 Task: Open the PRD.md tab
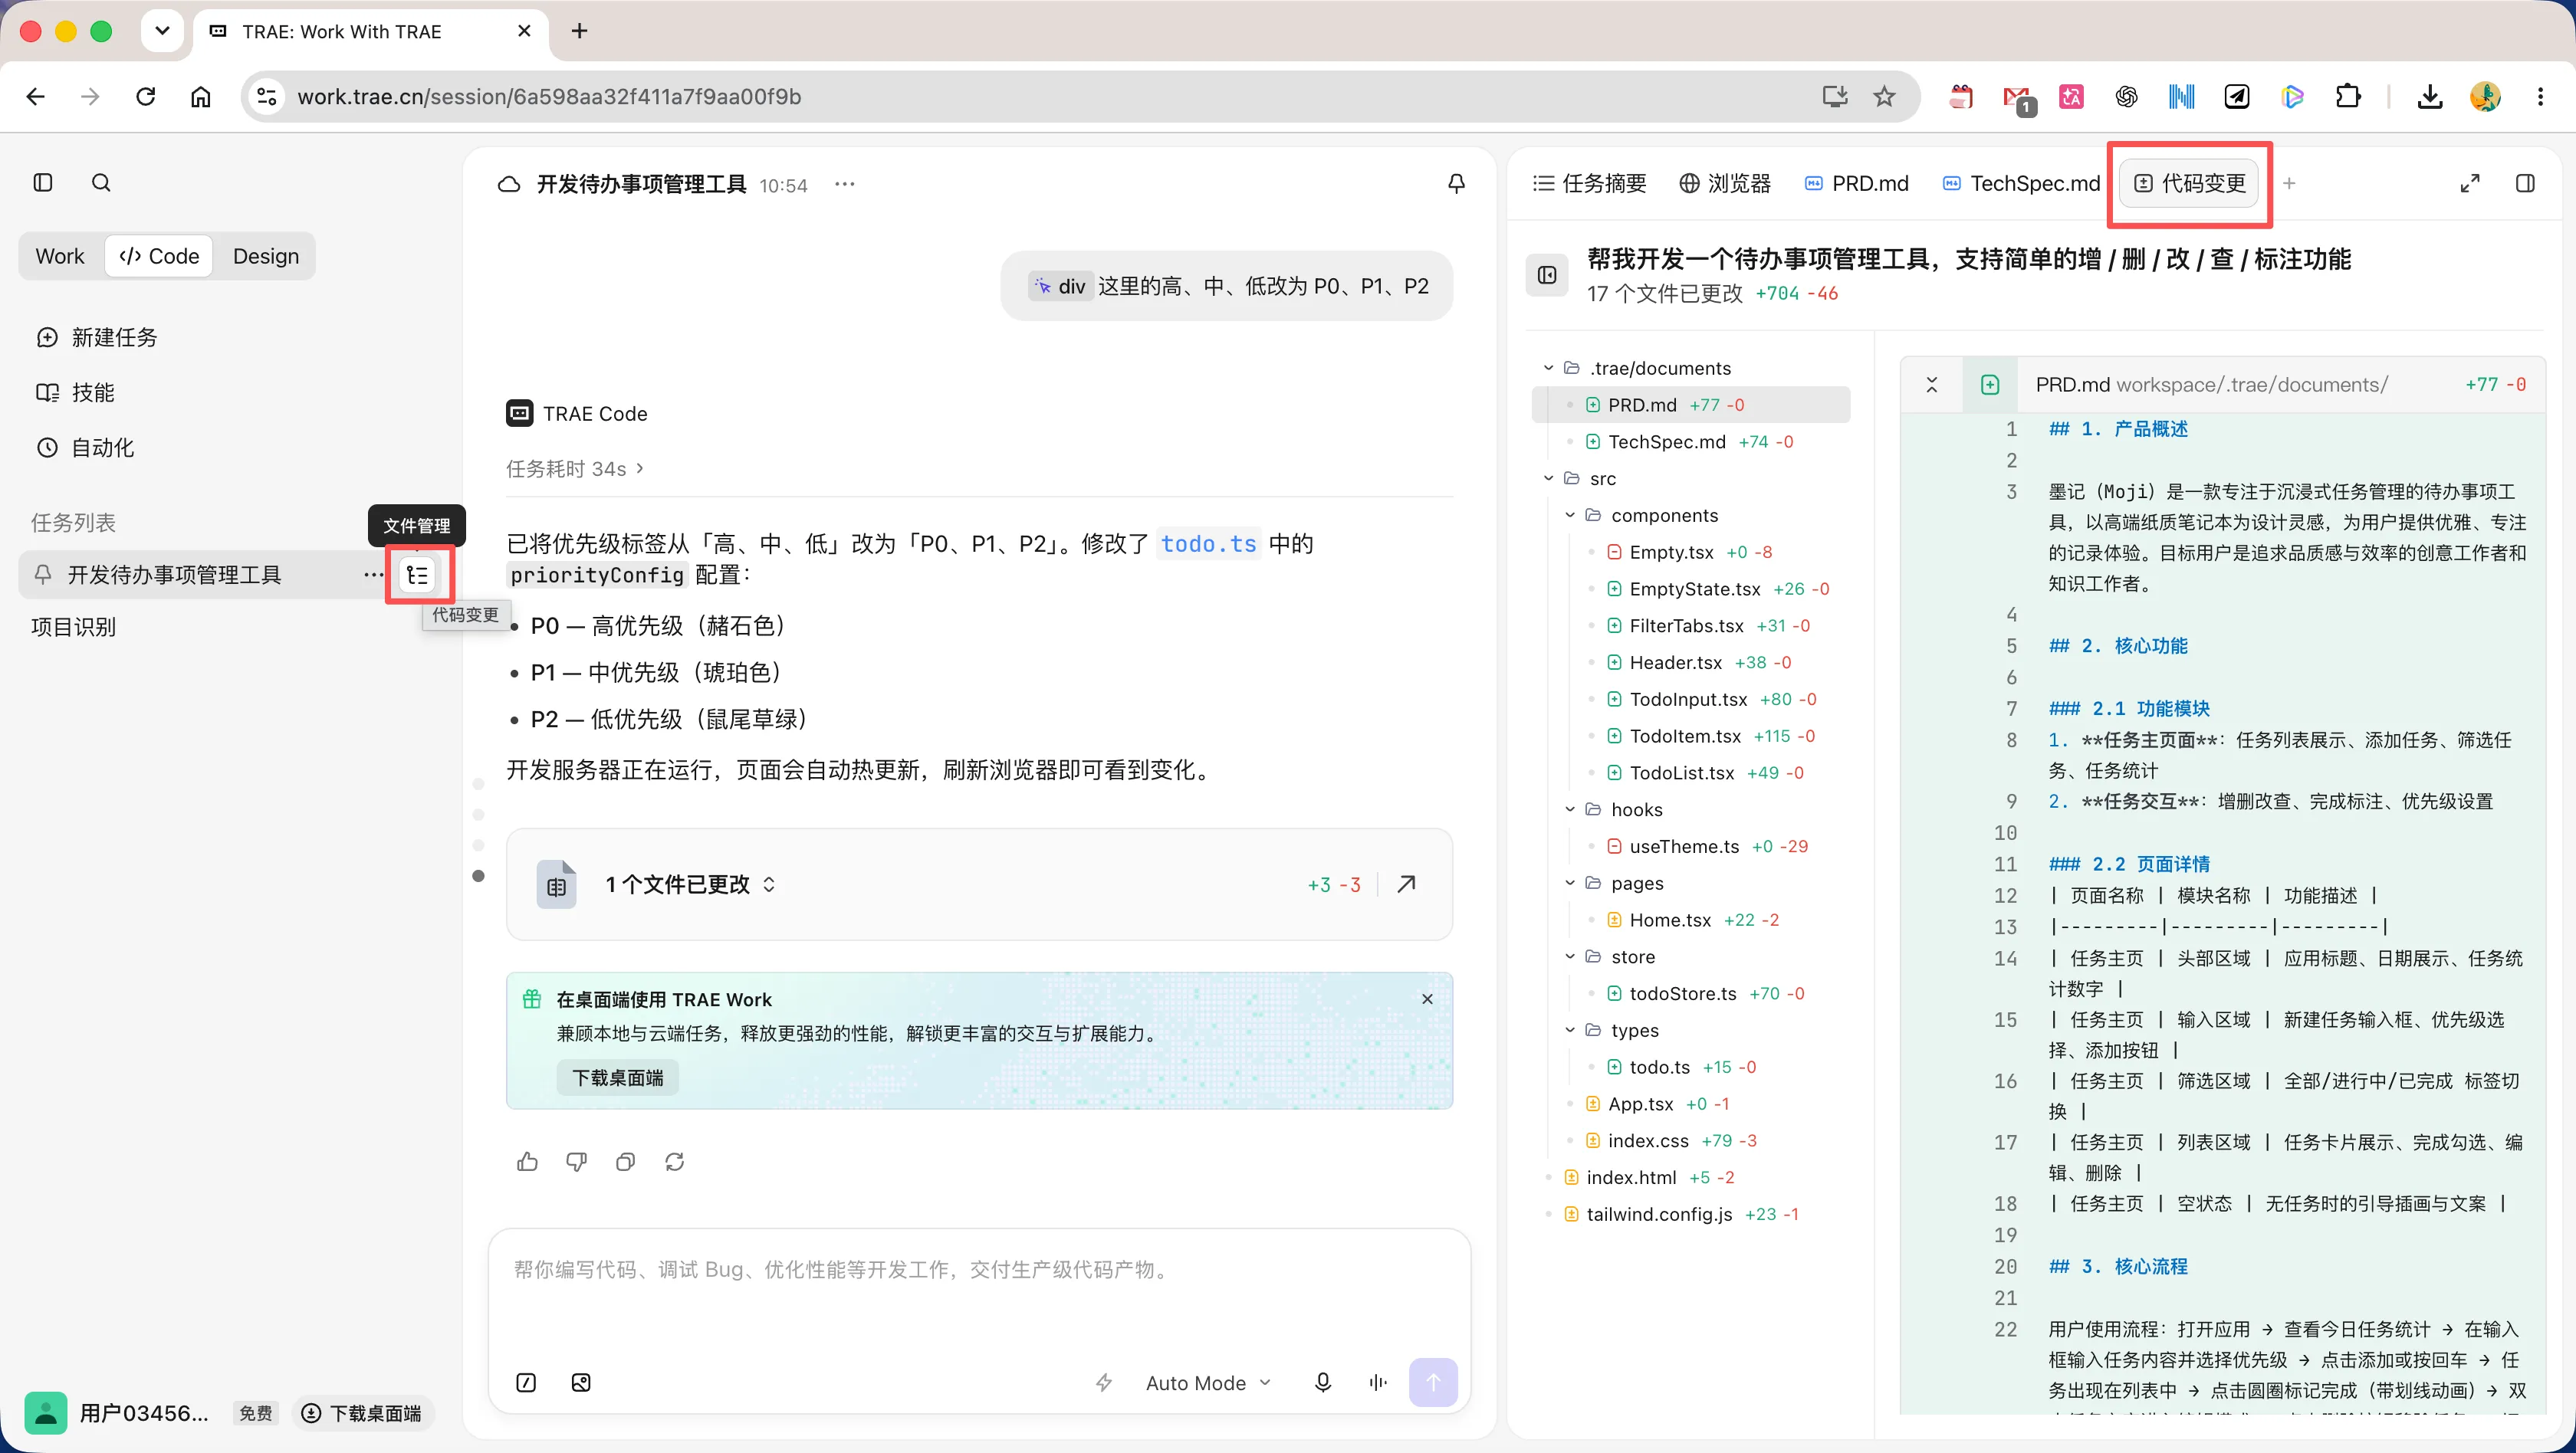pos(1857,184)
